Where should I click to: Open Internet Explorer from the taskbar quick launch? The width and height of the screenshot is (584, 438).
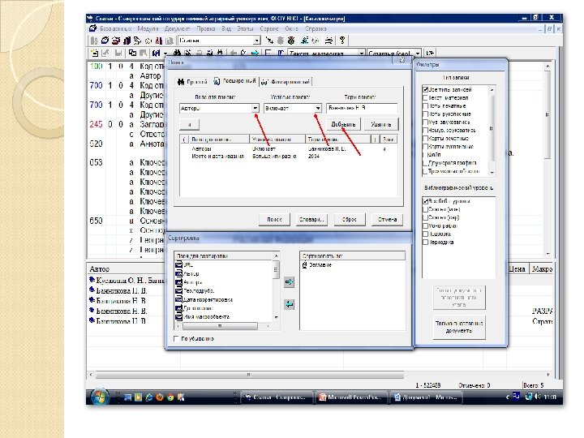[x=149, y=397]
